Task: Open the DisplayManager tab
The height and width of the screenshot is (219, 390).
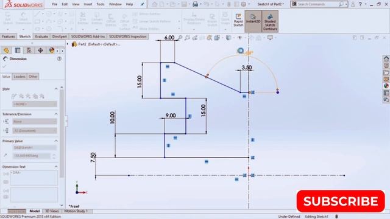Action: 52,50
